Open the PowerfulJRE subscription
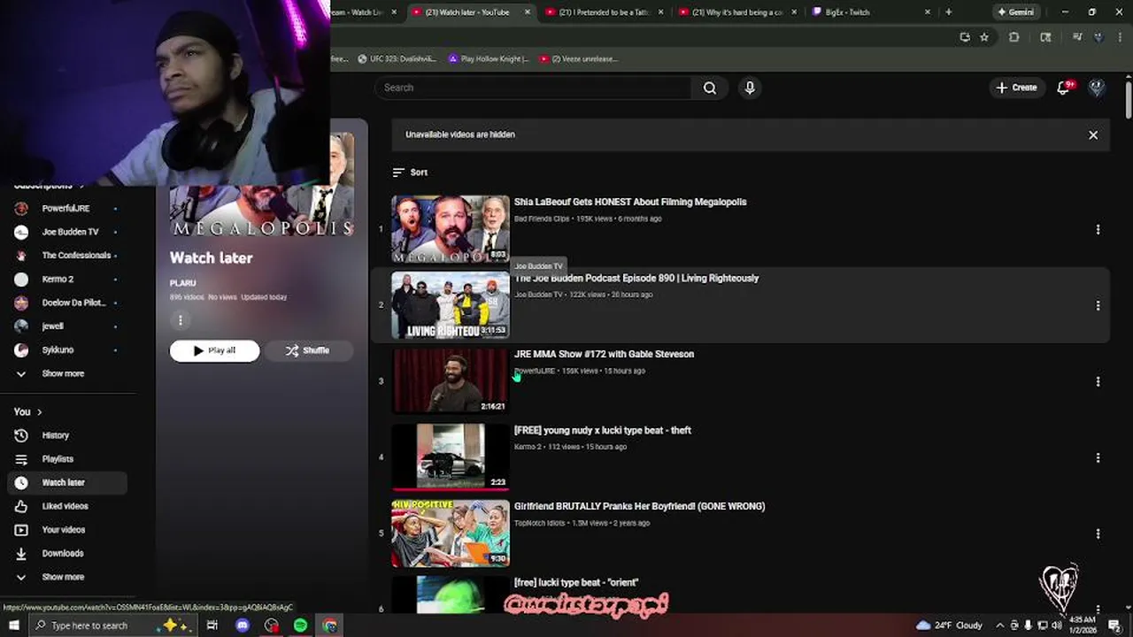The image size is (1133, 637). pos(66,208)
